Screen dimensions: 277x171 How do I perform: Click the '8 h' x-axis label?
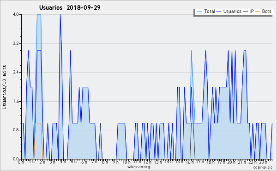point(105,162)
